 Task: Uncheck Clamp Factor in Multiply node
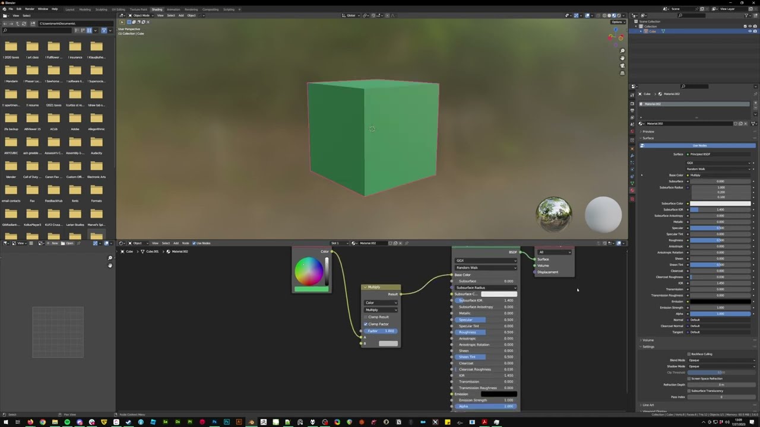click(366, 324)
